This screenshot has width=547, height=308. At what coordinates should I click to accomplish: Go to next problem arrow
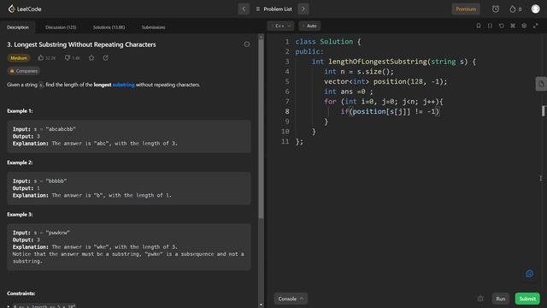point(303,9)
